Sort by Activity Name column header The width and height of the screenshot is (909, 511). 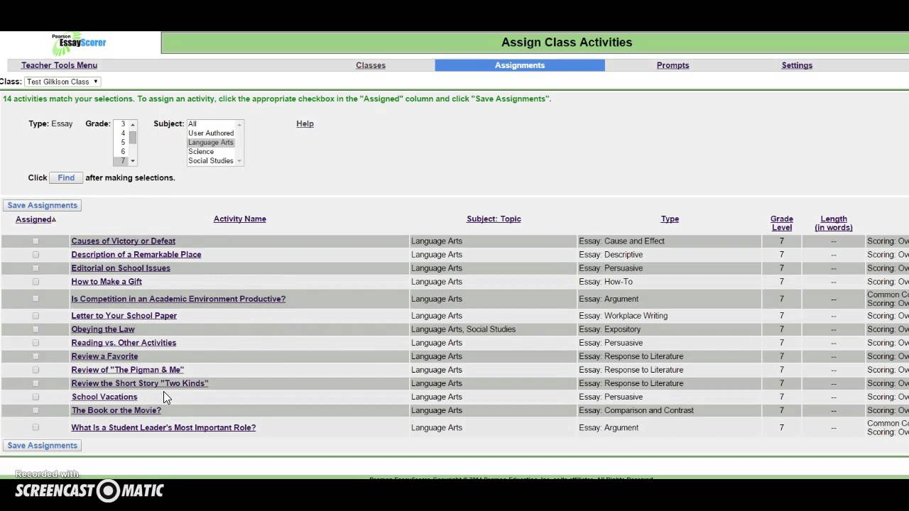point(240,219)
